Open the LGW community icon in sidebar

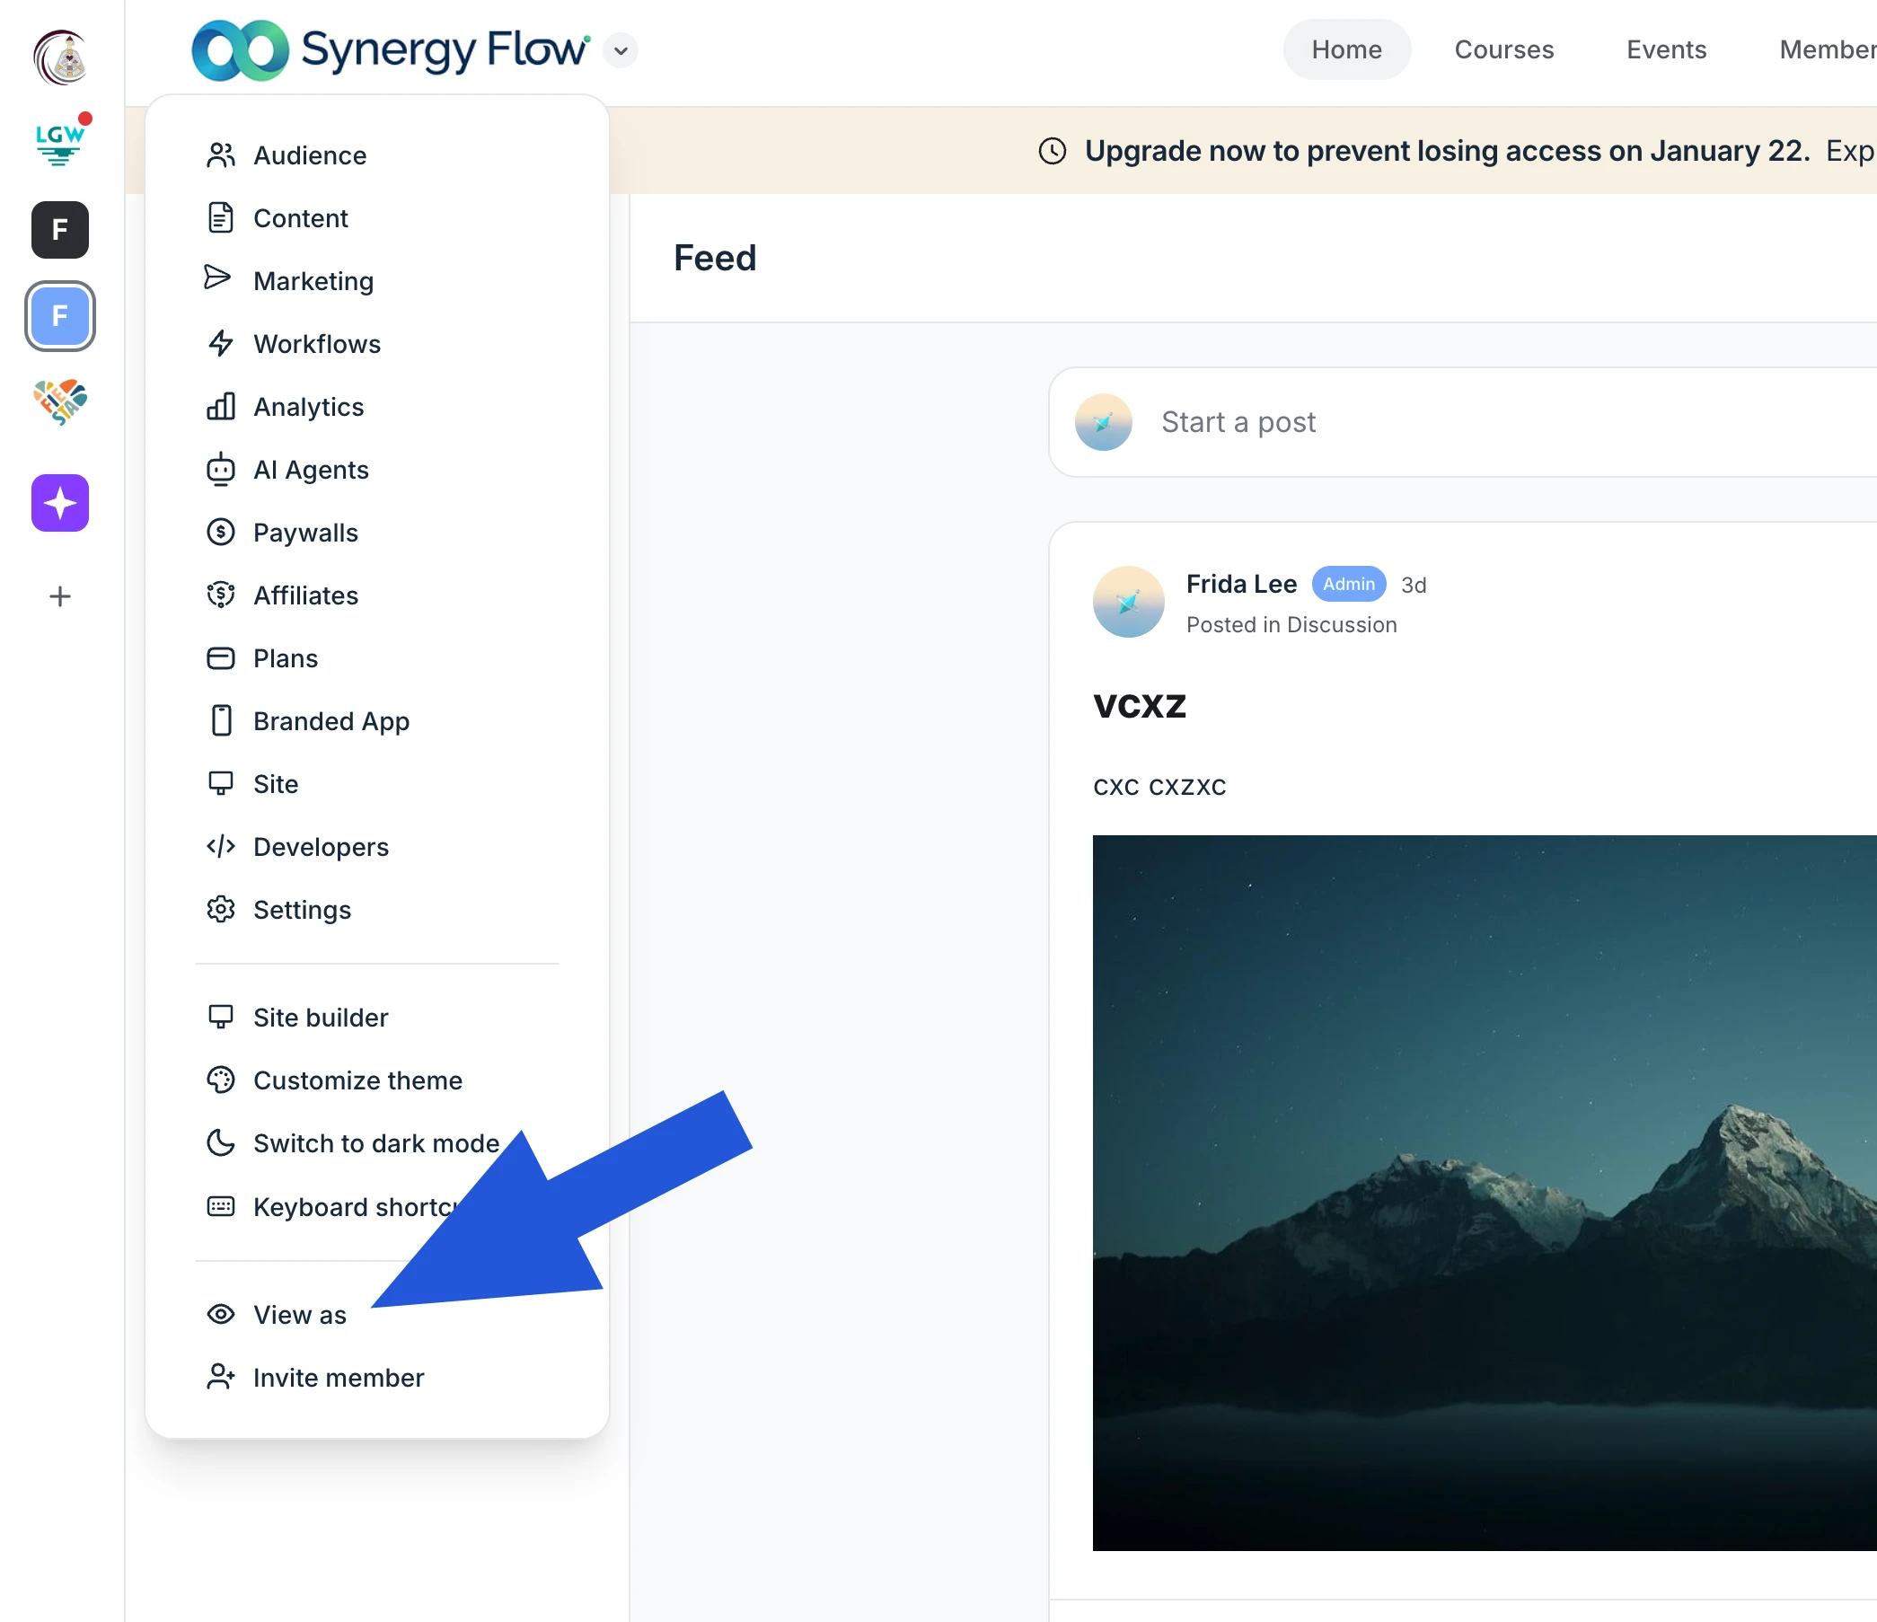60,143
